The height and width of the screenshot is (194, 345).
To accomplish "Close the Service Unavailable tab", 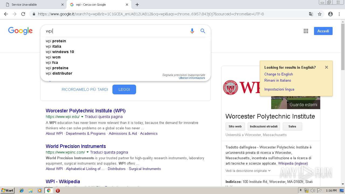I will click(x=63, y=5).
